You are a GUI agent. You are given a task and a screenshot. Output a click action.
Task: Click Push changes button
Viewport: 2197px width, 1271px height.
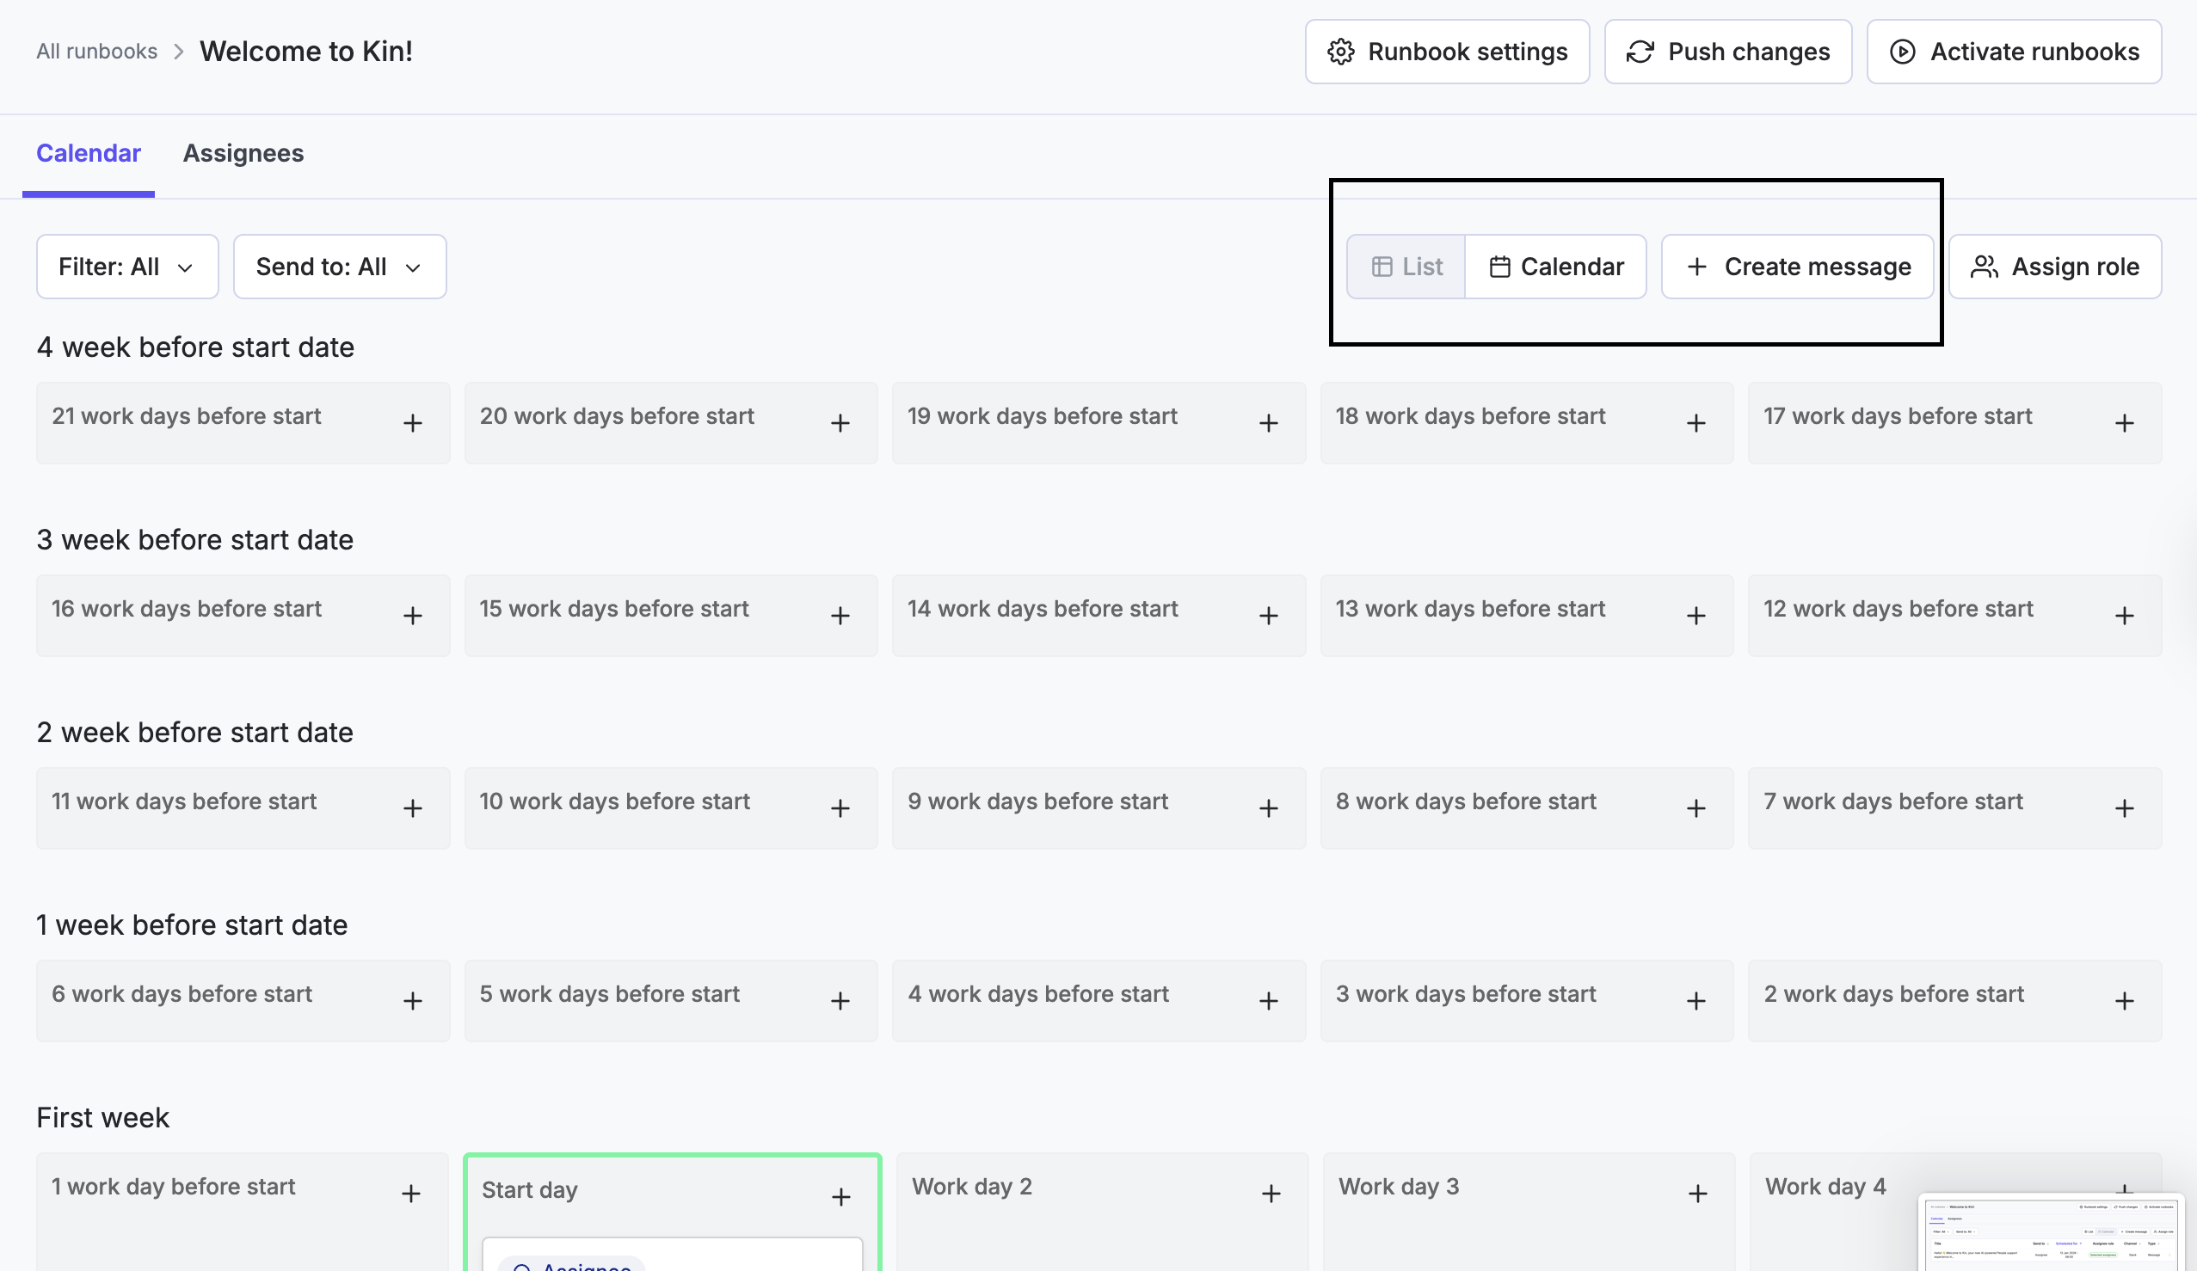click(1727, 52)
